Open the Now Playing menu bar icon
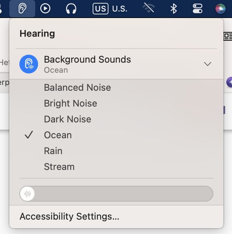 pyautogui.click(x=45, y=8)
